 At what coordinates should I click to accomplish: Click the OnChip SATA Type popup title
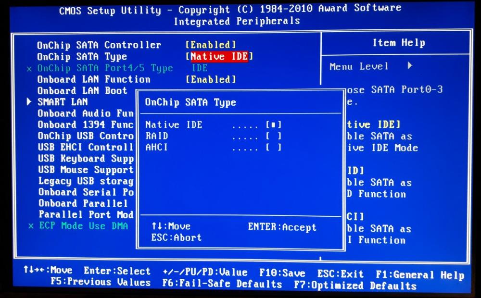tap(190, 102)
